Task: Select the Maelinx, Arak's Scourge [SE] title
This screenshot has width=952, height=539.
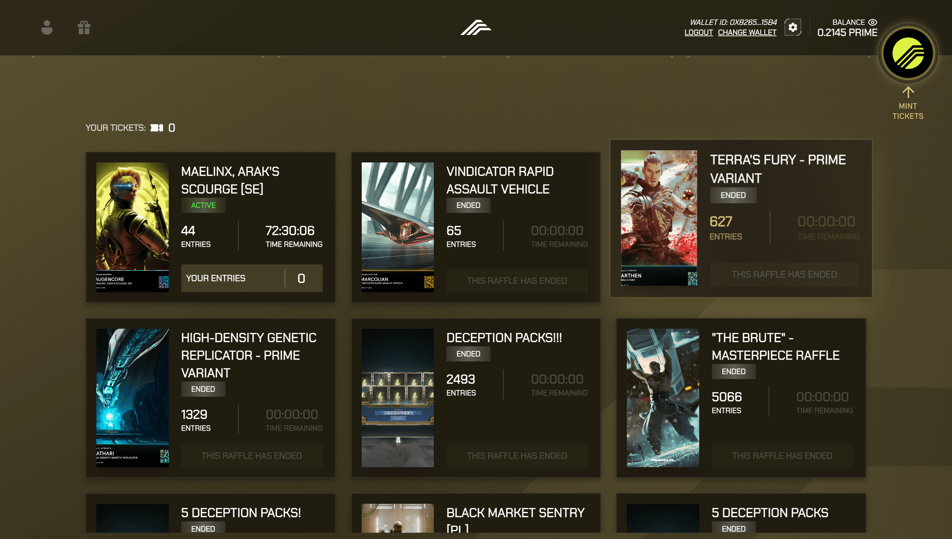Action: (230, 180)
